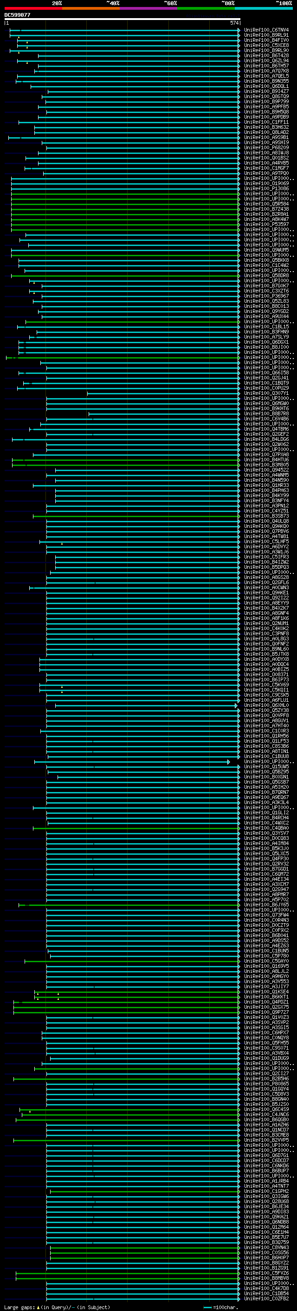Image resolution: width=297 pixels, height=1311 pixels.
Task: Click hit label UniRef100_Q92I22
Action: tap(266, 598)
